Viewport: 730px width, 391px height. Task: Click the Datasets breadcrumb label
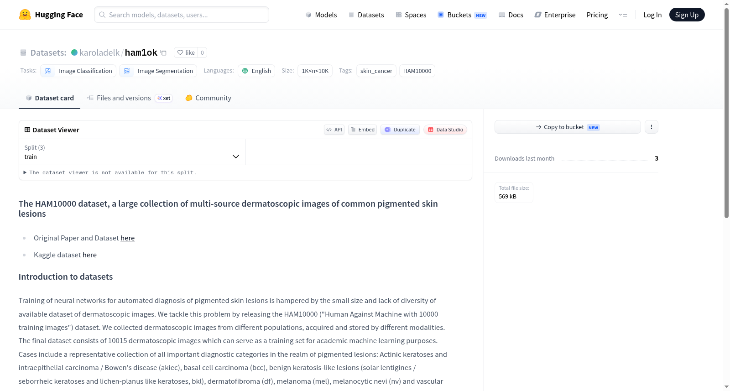point(48,52)
